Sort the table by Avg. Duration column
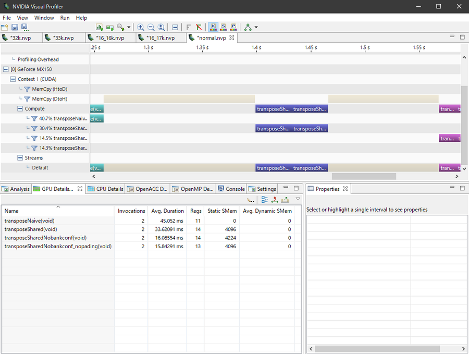The height and width of the screenshot is (354, 469). (x=167, y=211)
